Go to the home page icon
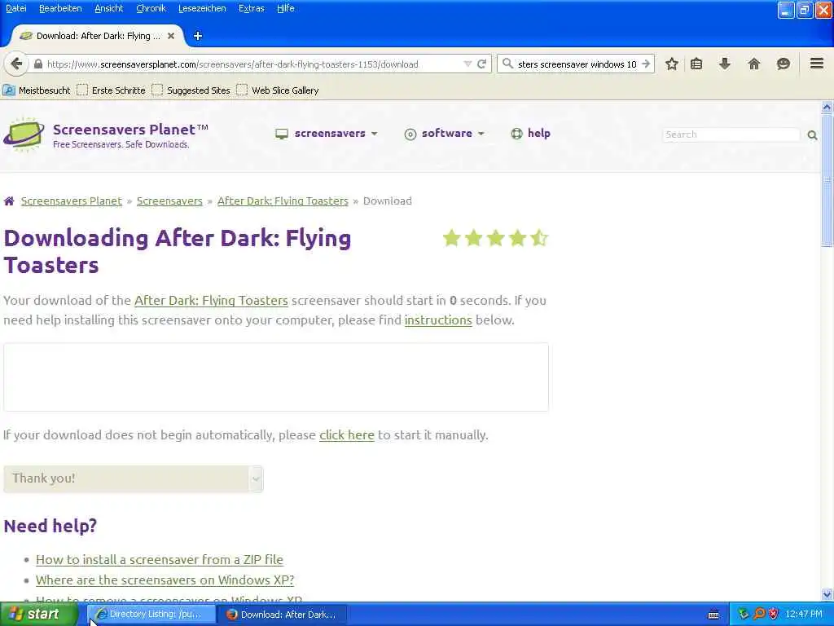Viewport: 834px width, 626px height. 753,64
